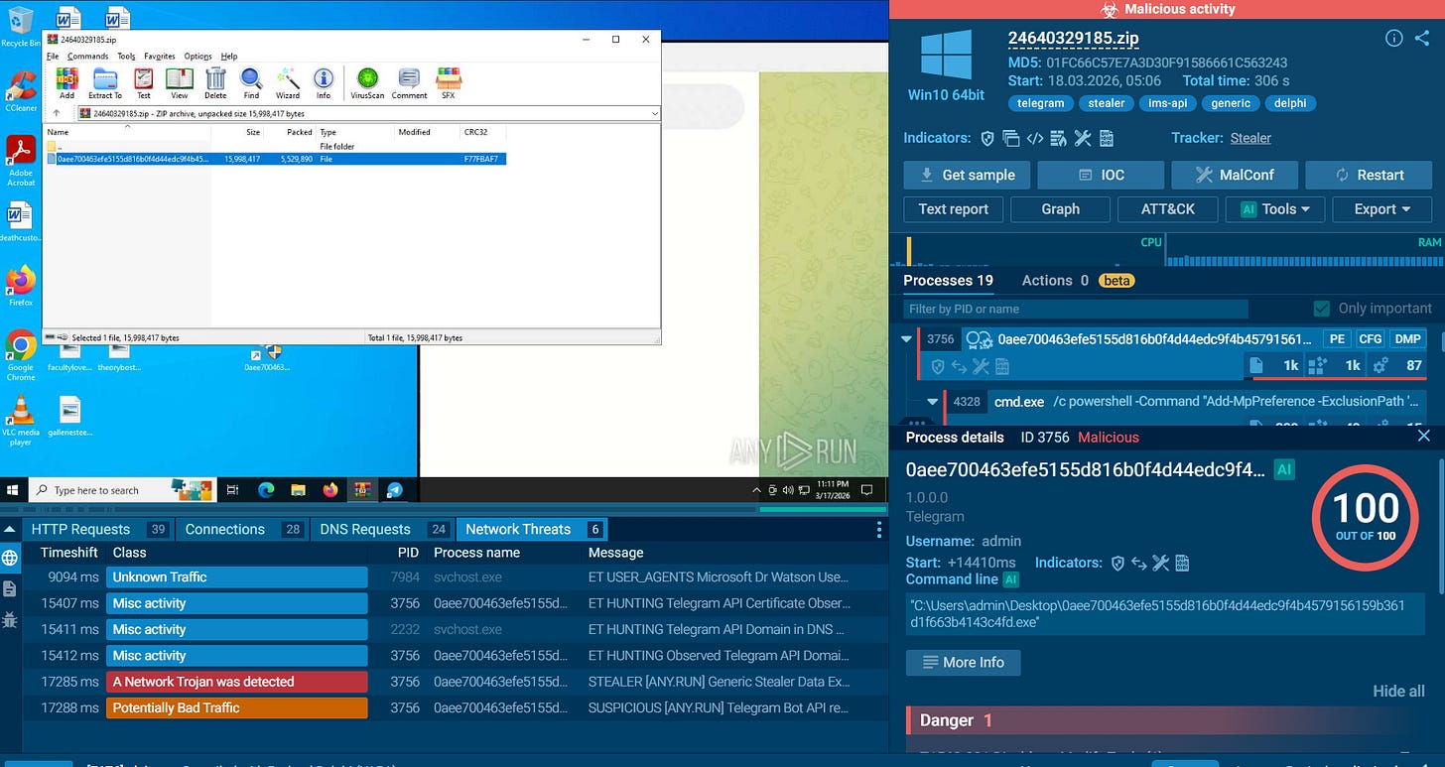
Task: Expand the AI Tools dropdown
Action: pos(1275,209)
